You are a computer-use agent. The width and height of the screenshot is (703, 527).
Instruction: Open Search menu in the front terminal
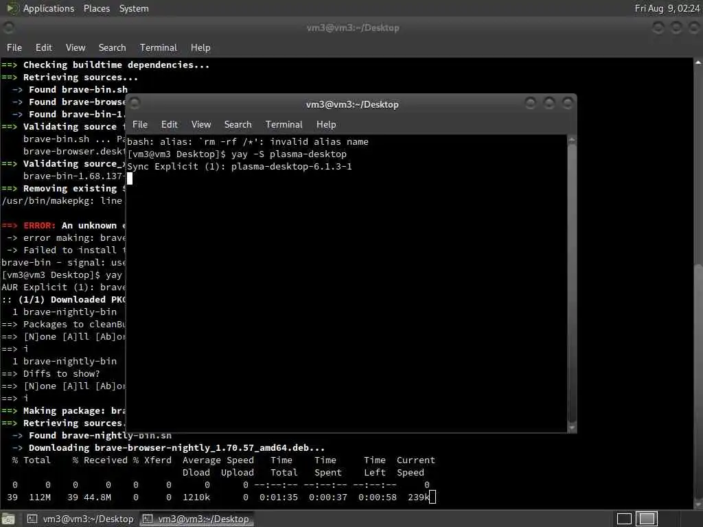pyautogui.click(x=238, y=125)
